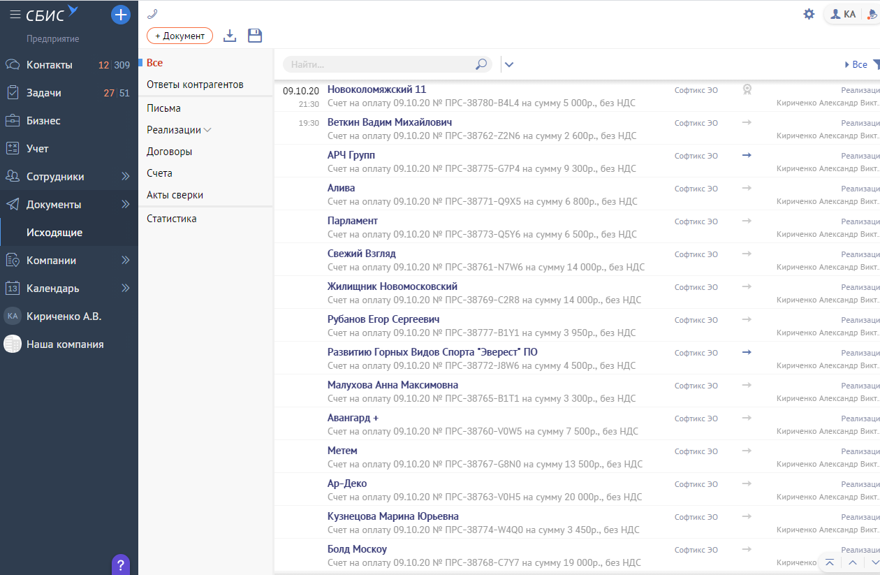Image resolution: width=880 pixels, height=575 pixels.
Task: Click the Наша компания avatar
Action: click(x=13, y=344)
